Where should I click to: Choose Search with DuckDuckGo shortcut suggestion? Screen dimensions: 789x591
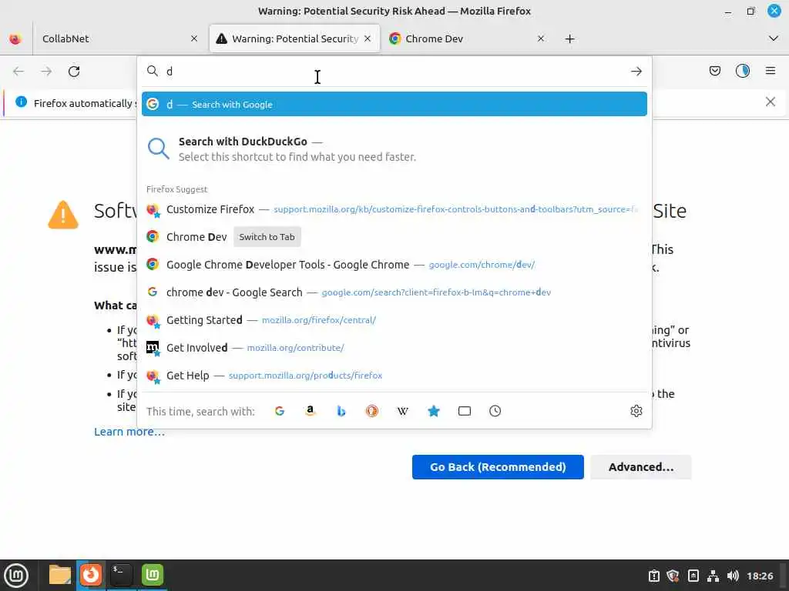point(394,149)
